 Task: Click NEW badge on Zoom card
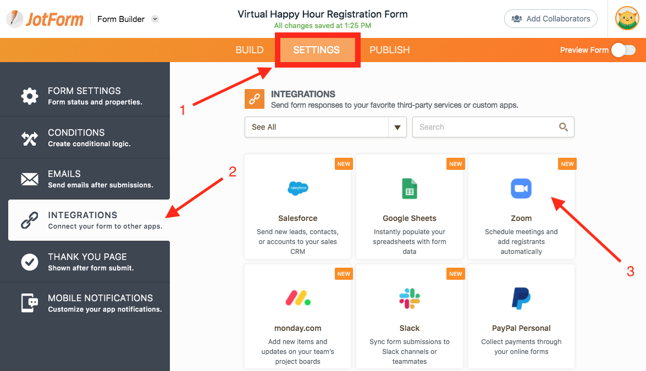tap(567, 164)
